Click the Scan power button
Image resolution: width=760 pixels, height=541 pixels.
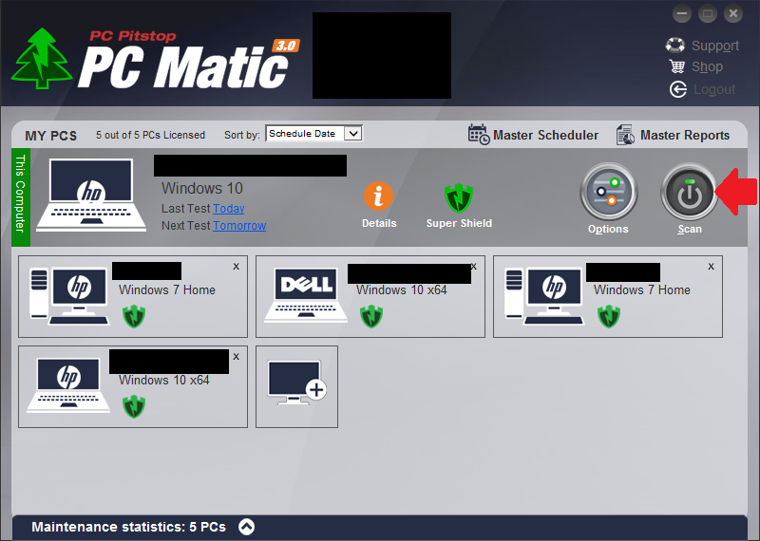(690, 194)
